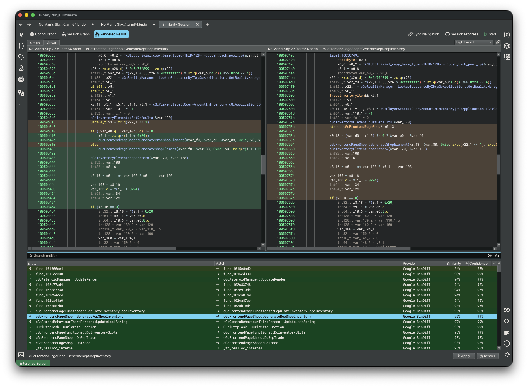This screenshot has width=528, height=387.
Task: Open the history clock icon in right sidebar
Action: [507, 344]
